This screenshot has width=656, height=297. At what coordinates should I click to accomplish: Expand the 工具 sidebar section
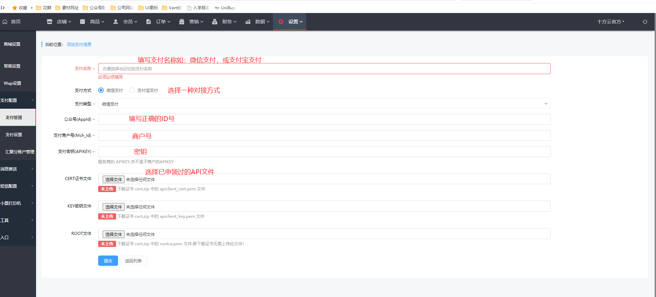[18, 220]
